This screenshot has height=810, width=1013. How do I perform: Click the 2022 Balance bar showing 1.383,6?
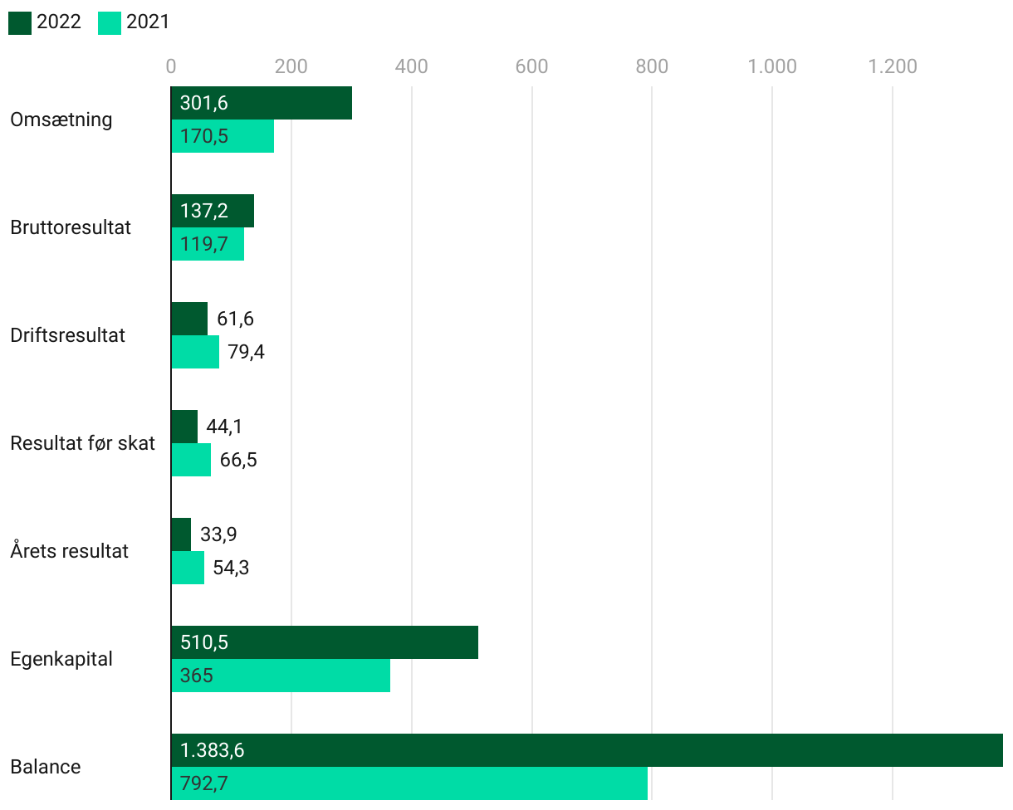[586, 750]
